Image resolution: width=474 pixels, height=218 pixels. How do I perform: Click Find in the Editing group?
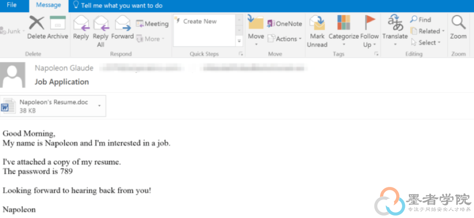coord(420,19)
